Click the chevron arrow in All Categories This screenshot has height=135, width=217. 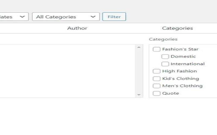93,17
